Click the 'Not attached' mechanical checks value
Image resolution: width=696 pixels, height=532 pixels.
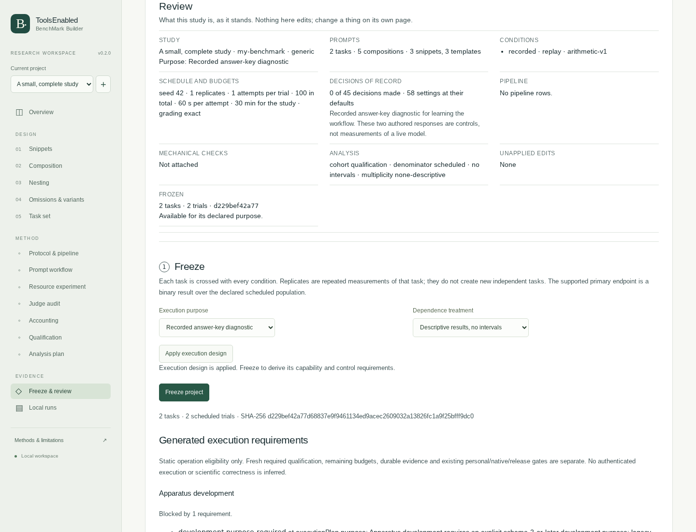[x=178, y=165]
